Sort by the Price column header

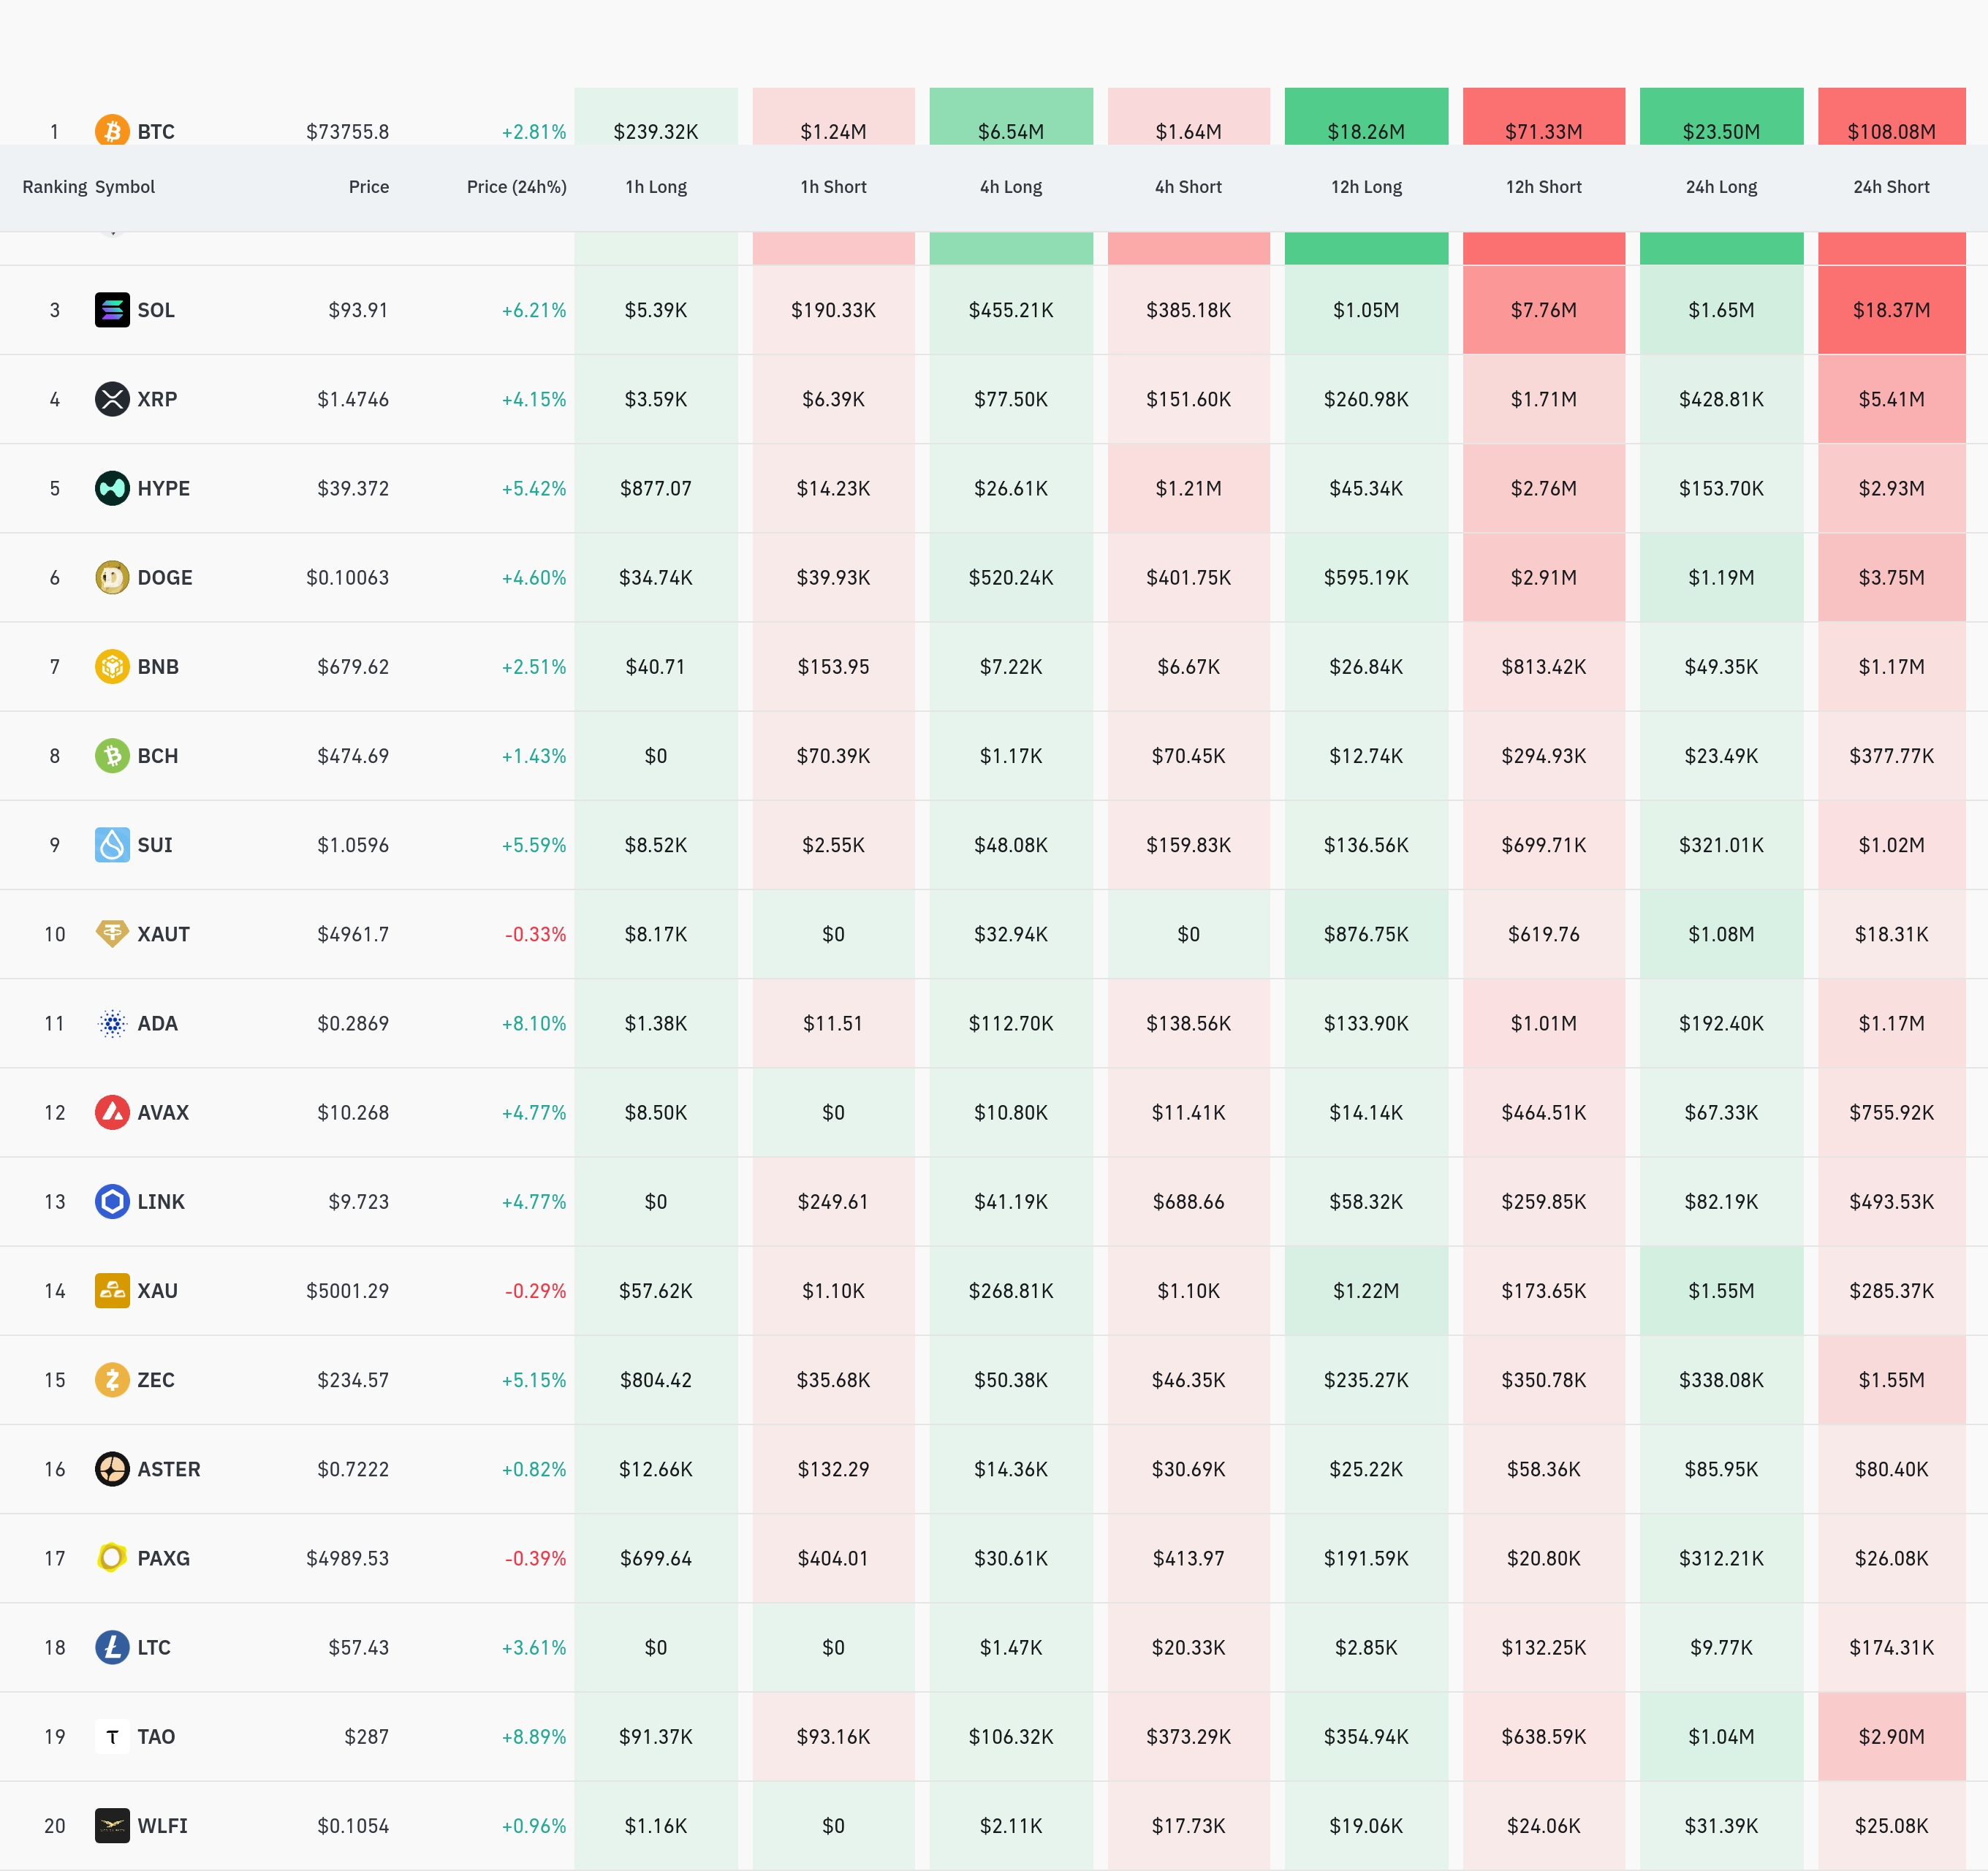tap(368, 187)
